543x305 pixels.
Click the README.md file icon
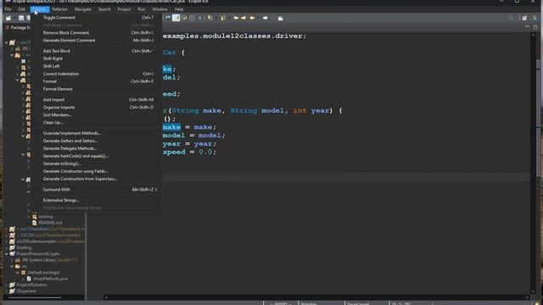pyautogui.click(x=35, y=223)
